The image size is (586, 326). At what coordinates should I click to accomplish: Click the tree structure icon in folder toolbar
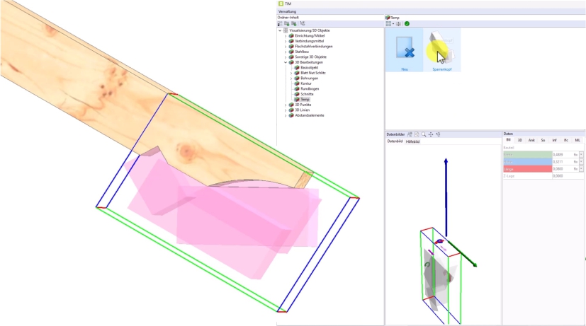click(x=303, y=23)
